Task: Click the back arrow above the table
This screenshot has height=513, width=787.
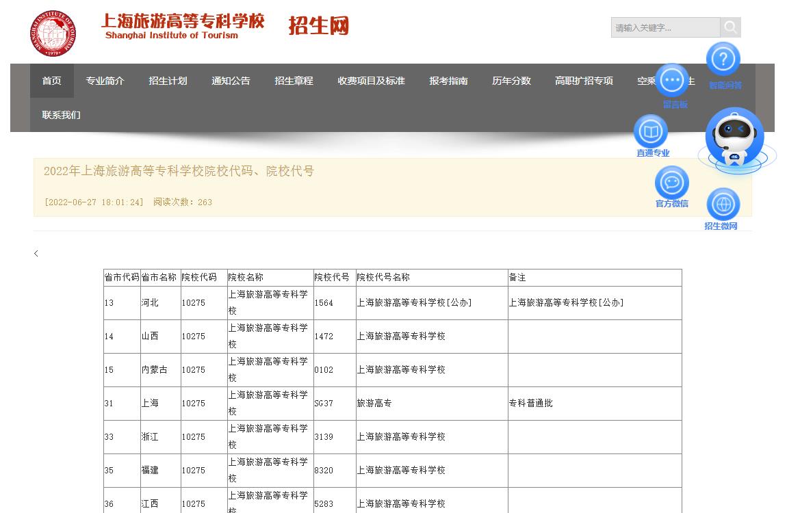Action: pyautogui.click(x=36, y=254)
